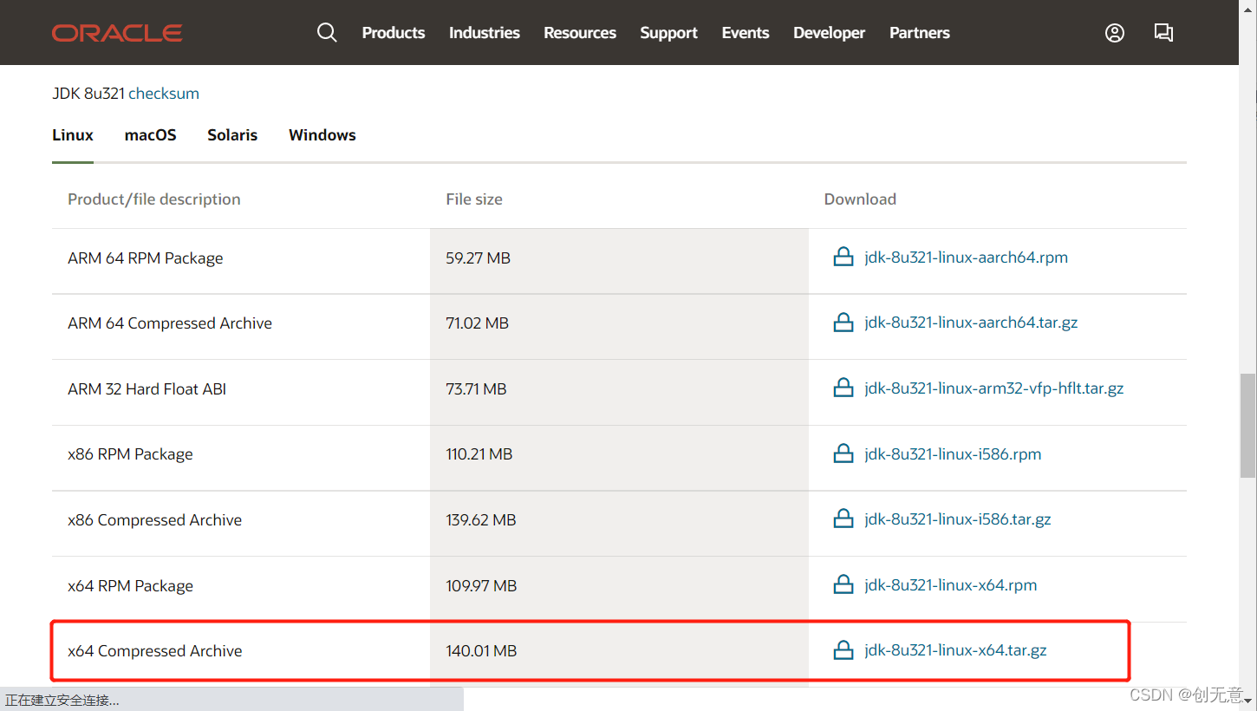Click the '140.01 MB' file size
Screen dimensions: 1257x711
[482, 651]
